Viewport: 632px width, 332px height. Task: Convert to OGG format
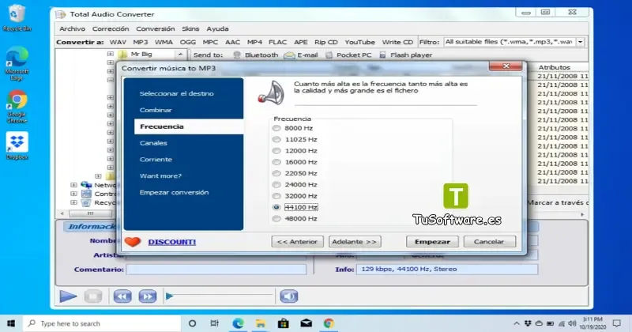[x=188, y=42]
